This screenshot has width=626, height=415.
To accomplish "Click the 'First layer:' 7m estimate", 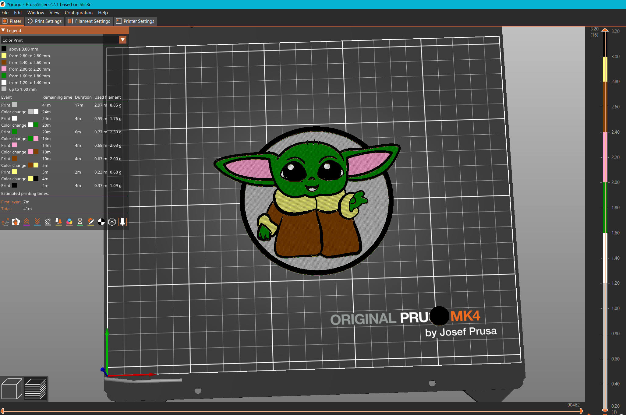I will pyautogui.click(x=15, y=202).
